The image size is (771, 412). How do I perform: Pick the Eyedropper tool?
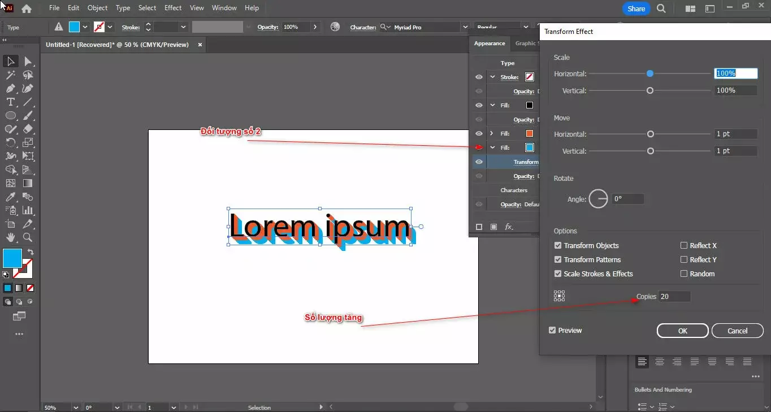click(10, 197)
